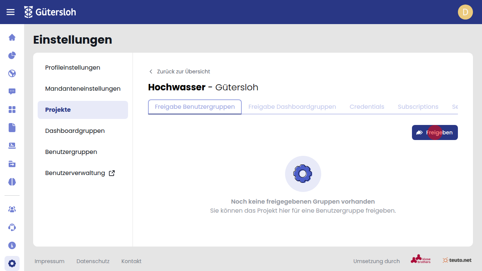This screenshot has height=271, width=482.
Task: Go to home via sidebar house icon
Action: [x=12, y=37]
